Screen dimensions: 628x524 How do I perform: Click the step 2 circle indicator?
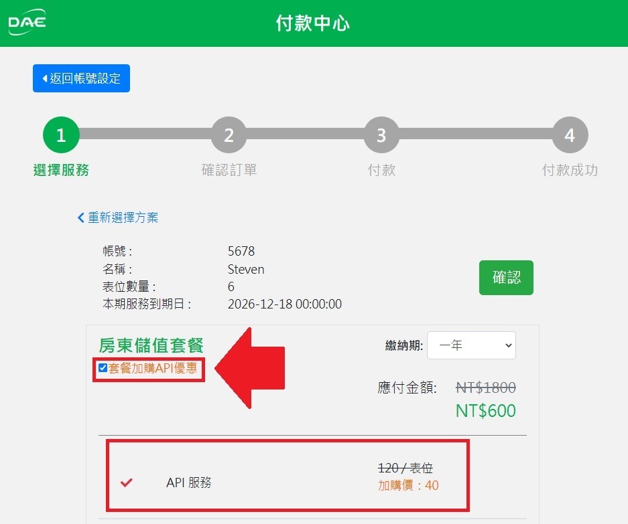click(229, 135)
